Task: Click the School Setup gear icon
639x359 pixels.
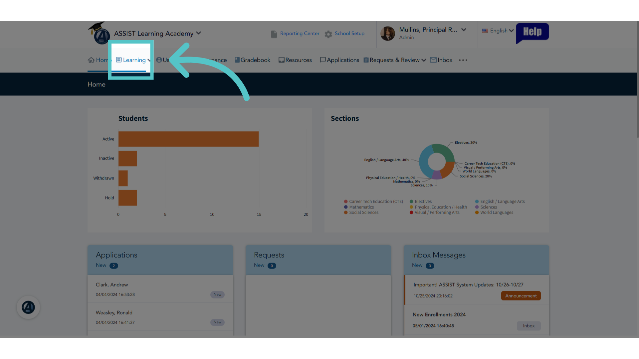Action: [328, 34]
